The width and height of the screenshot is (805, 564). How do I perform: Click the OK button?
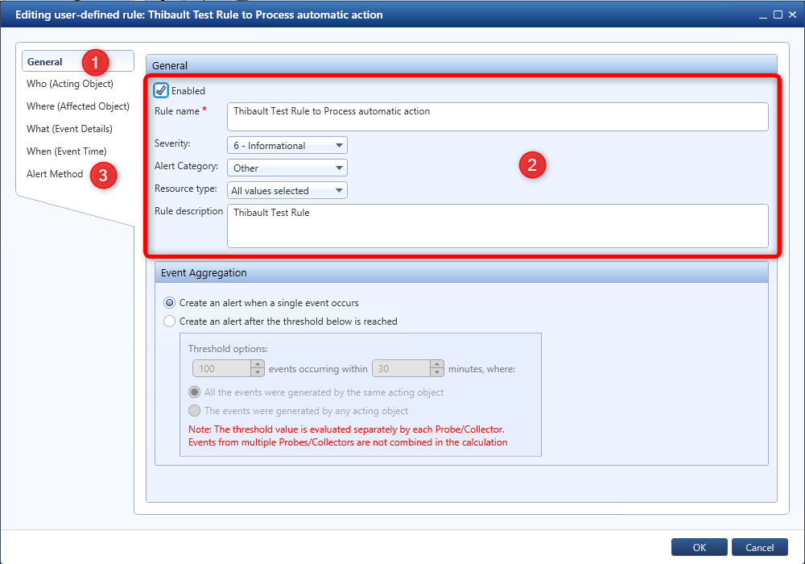coord(700,547)
